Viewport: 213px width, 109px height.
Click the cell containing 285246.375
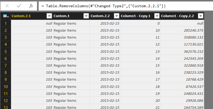point(182,30)
